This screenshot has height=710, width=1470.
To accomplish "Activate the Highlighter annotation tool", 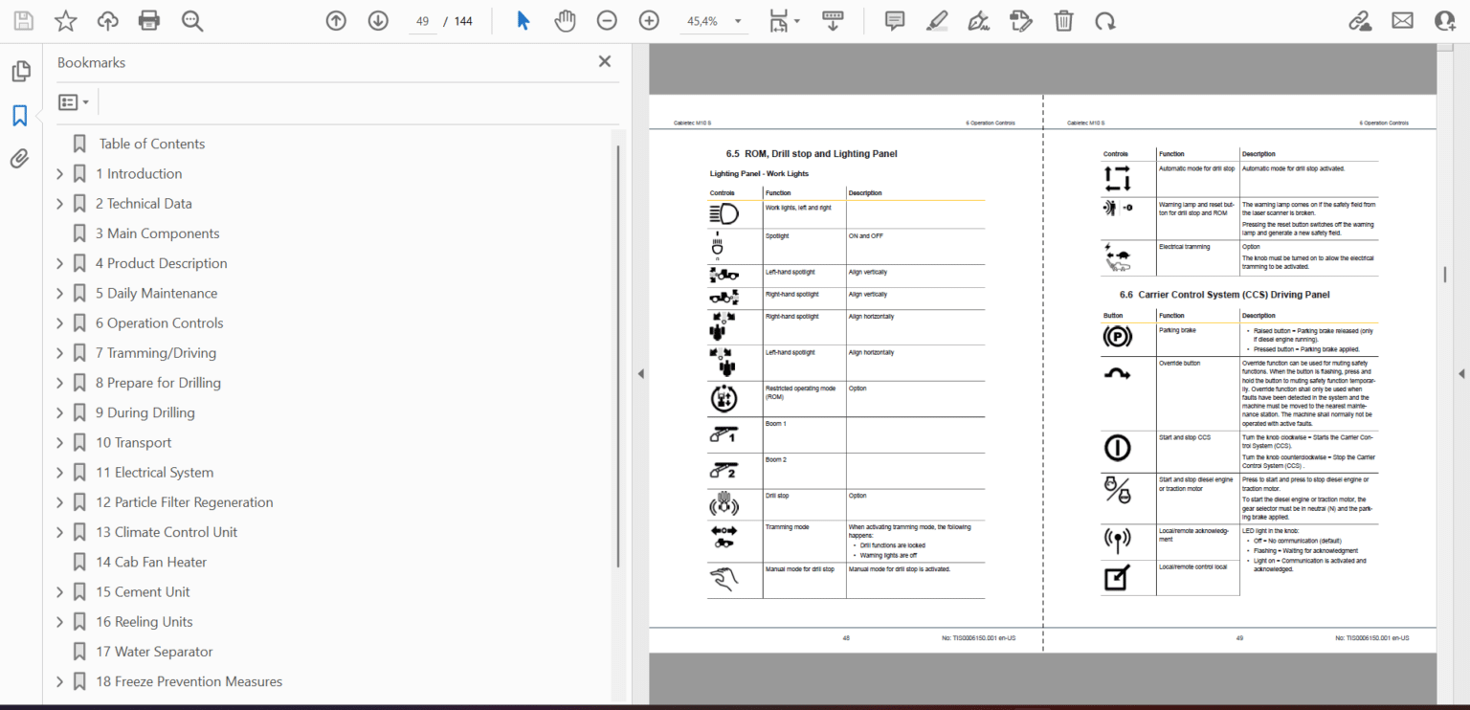I will [x=936, y=20].
